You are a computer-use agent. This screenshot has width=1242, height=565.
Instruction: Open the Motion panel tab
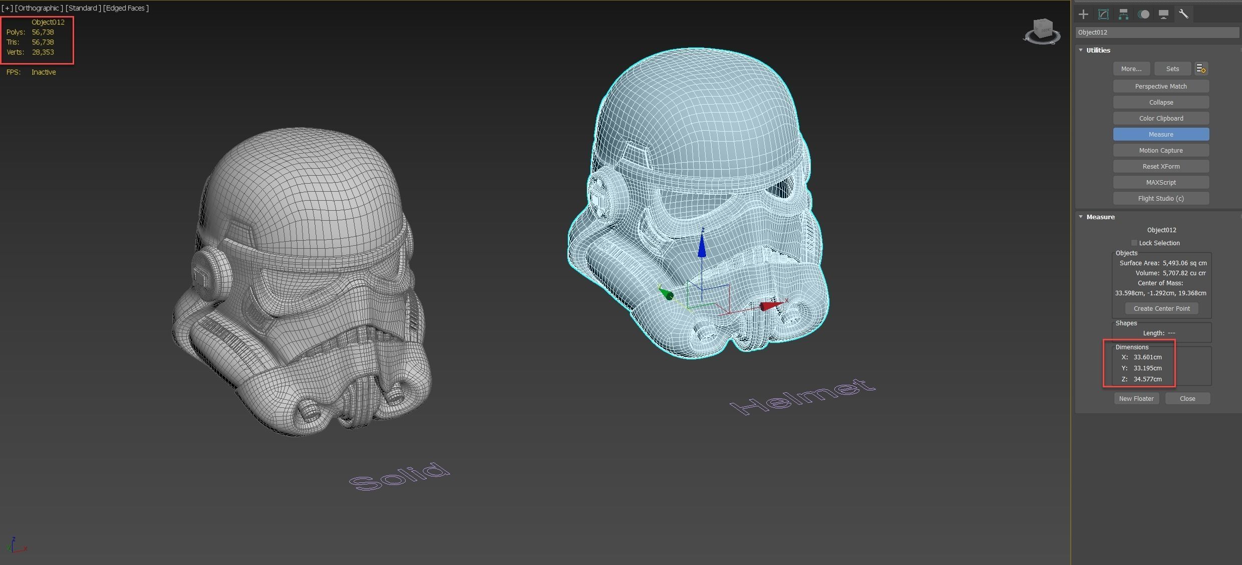click(x=1143, y=14)
